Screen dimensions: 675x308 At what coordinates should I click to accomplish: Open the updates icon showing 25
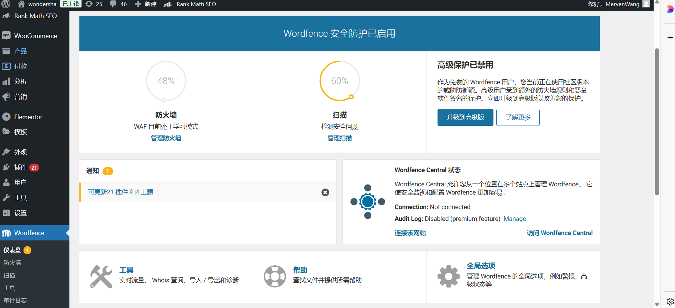pyautogui.click(x=89, y=4)
